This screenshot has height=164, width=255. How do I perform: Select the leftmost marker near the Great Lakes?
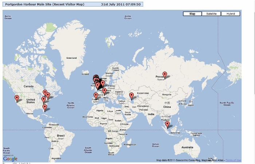45,94
